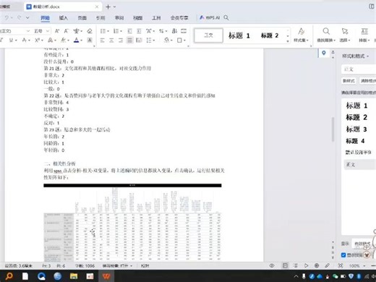Align paragraph text to the right
376x282 pixels.
pyautogui.click(x=121, y=40)
